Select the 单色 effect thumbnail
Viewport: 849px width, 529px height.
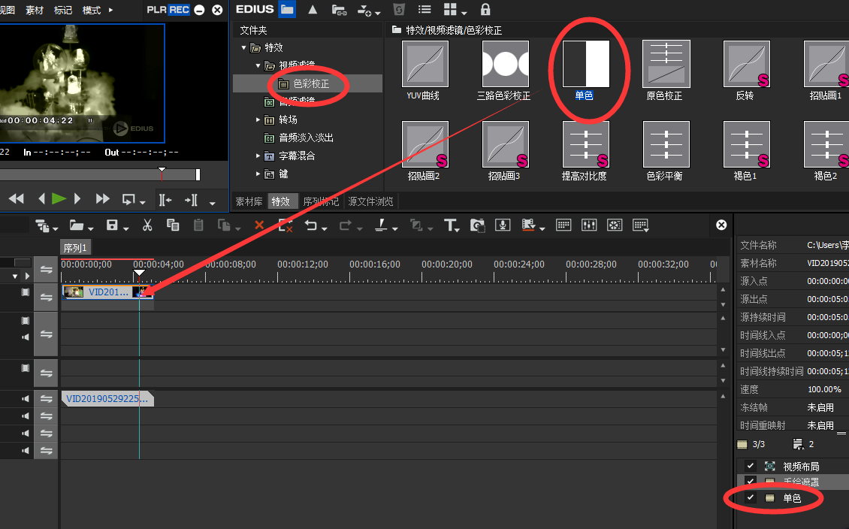(x=586, y=64)
